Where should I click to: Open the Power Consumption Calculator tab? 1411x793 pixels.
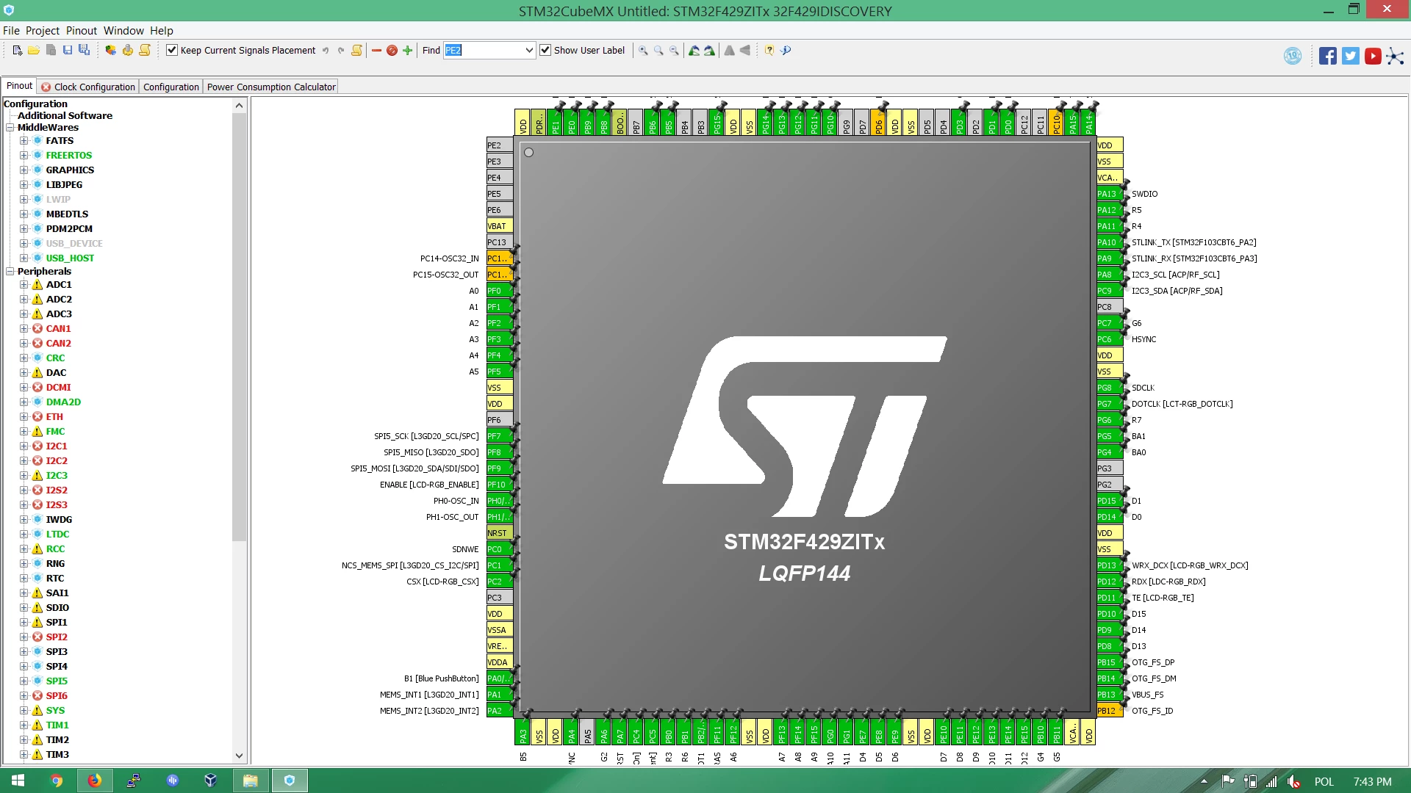point(271,87)
